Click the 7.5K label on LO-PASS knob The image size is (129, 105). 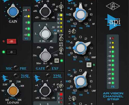[19, 82]
